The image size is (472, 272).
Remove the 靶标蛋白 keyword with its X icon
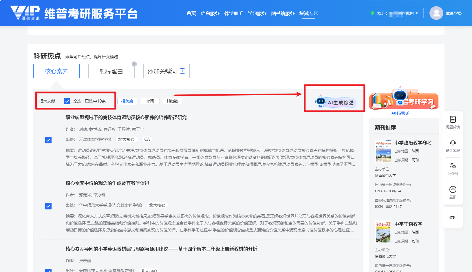(x=134, y=64)
